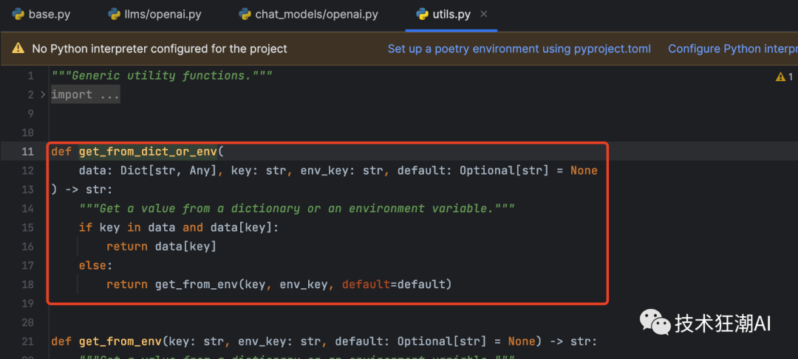Expand the folded imports chevron on line 2
Screen dimensions: 798x359
pos(43,94)
